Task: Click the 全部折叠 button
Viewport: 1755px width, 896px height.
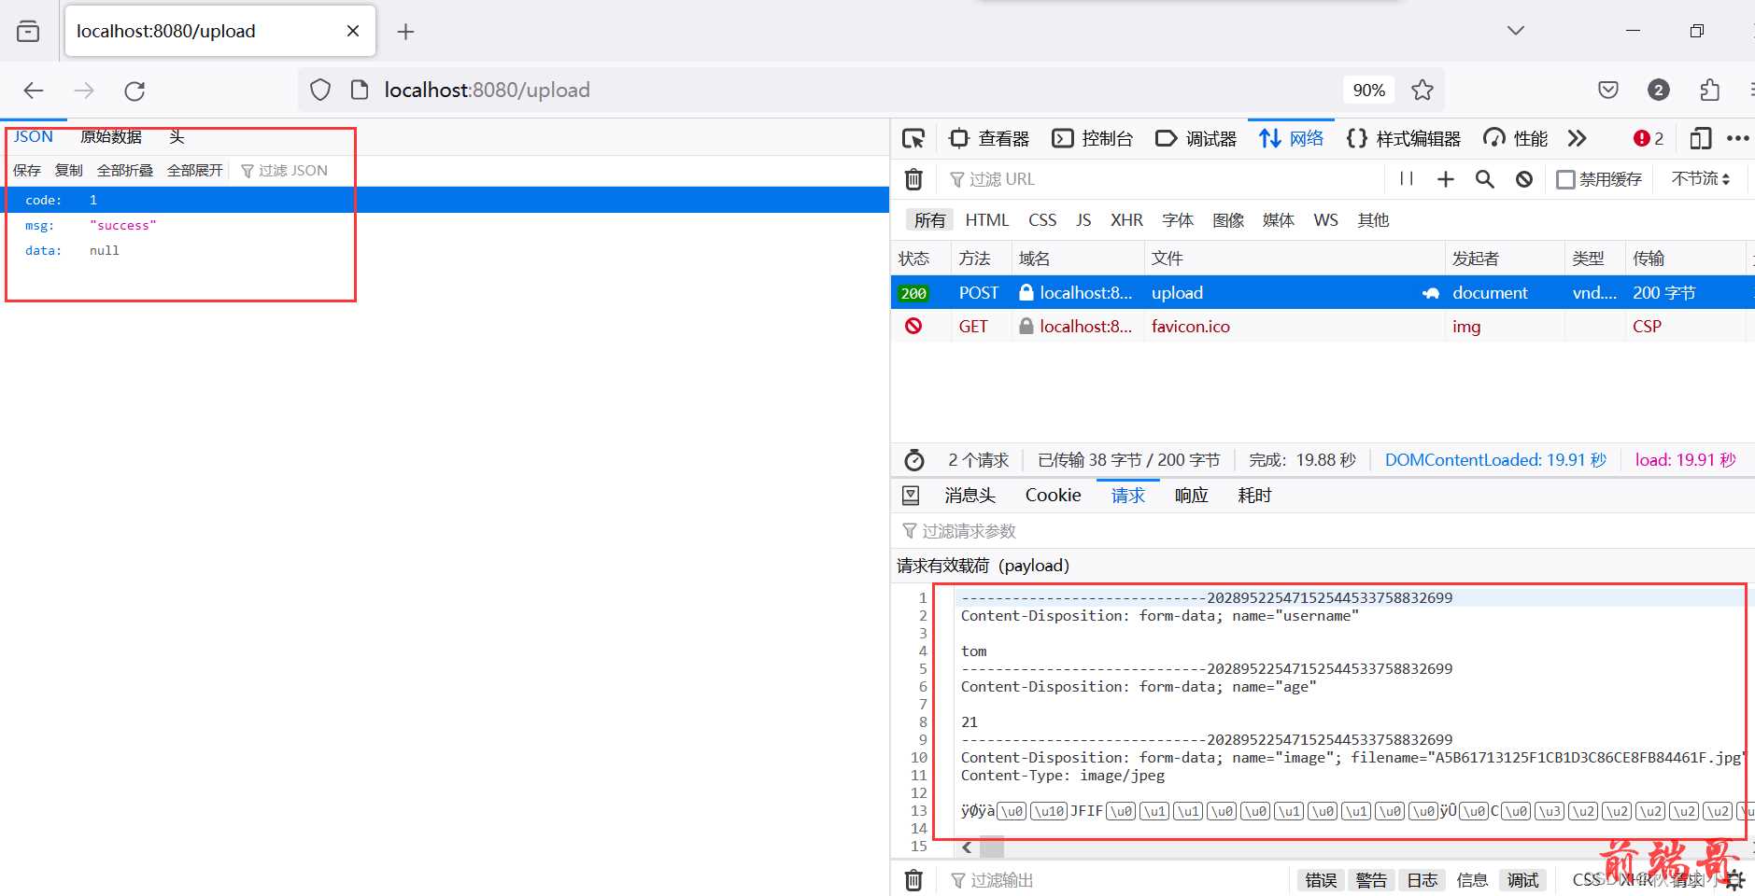Action: (x=125, y=171)
